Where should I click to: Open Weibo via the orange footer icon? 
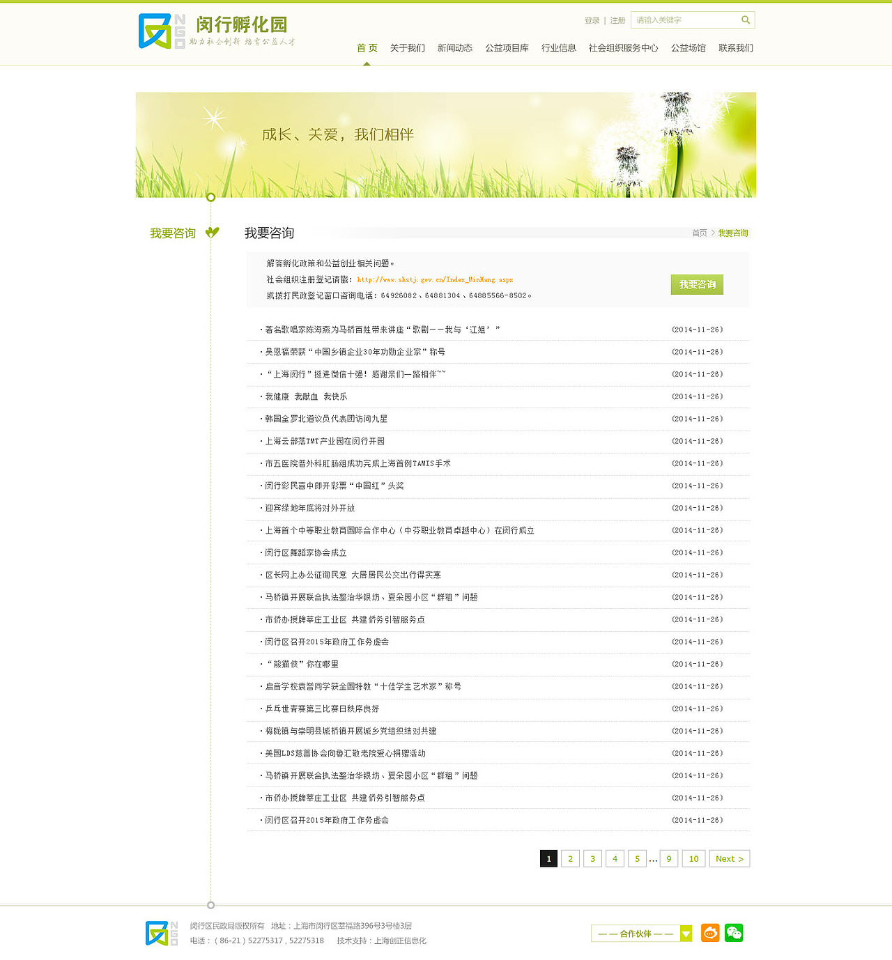point(709,932)
